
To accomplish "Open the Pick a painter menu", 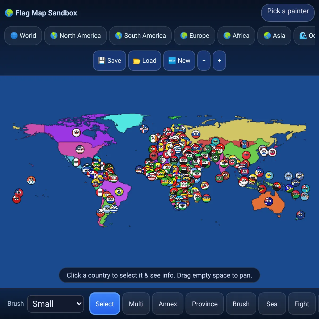I will coord(288,12).
